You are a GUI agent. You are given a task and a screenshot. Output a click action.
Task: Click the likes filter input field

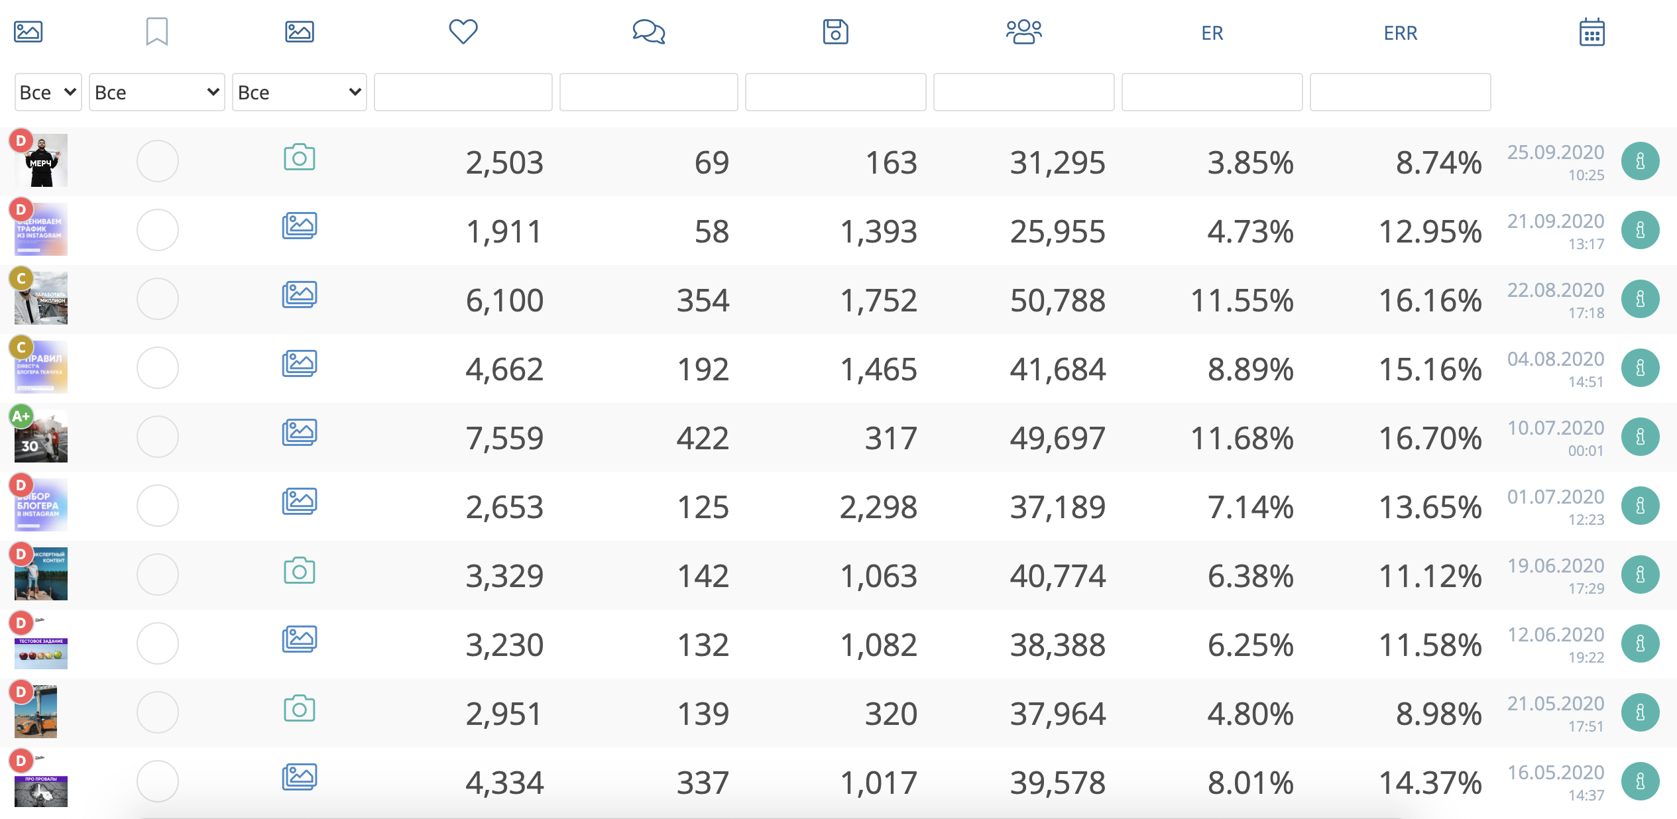click(463, 92)
